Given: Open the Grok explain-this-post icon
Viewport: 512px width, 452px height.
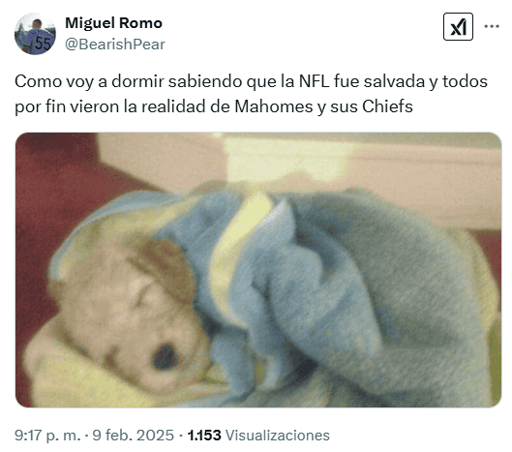Looking at the screenshot, I should coord(458,27).
